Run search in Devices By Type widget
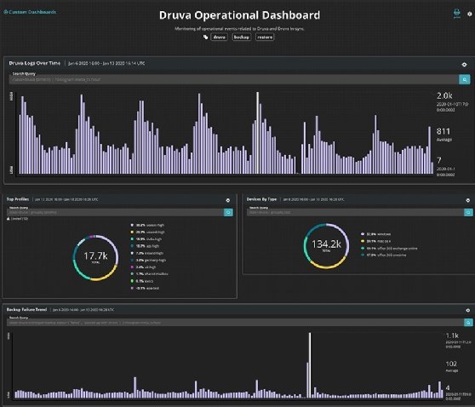The width and height of the screenshot is (475, 407). (468, 212)
